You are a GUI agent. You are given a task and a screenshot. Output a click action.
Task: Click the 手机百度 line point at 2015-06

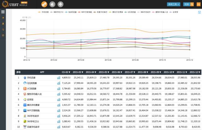(x=108, y=29)
